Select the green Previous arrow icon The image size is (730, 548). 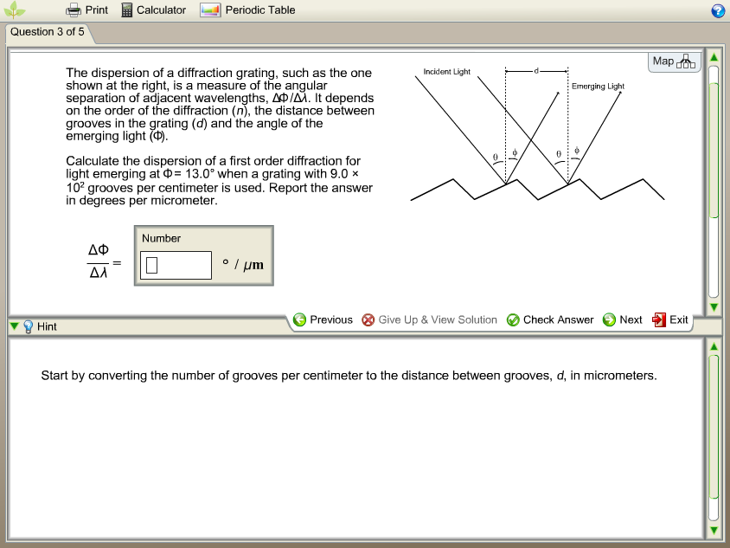(299, 319)
